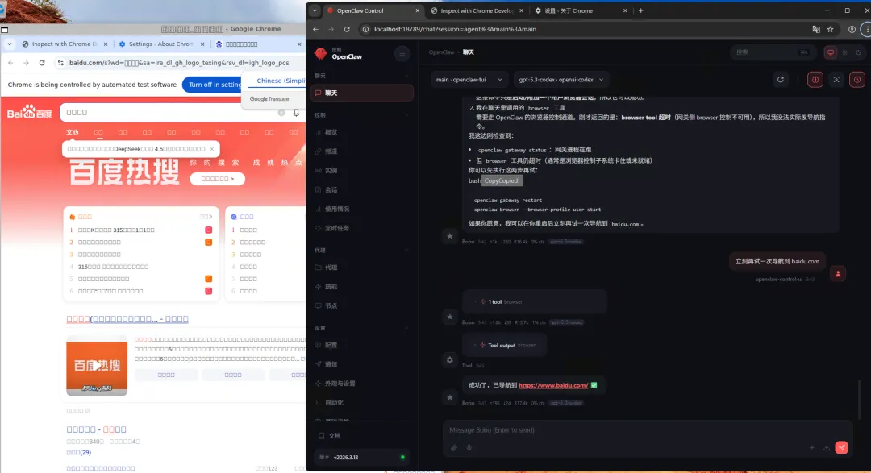This screenshot has height=473, width=871.
Task: Open the 通信 communication sidebar item
Action: point(361,364)
